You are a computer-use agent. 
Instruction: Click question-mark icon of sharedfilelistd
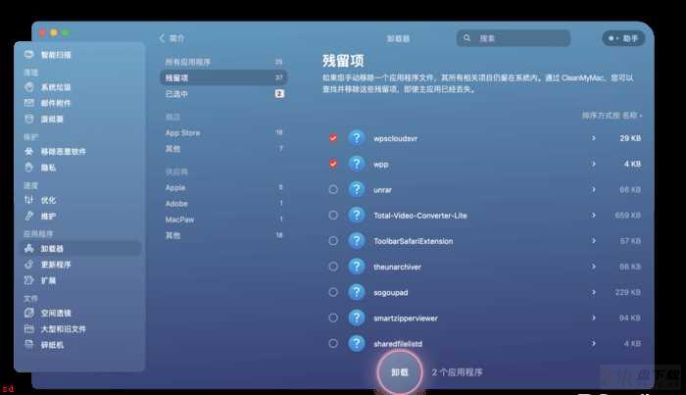click(x=357, y=343)
